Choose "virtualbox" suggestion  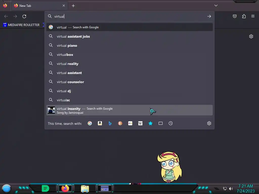129,55
